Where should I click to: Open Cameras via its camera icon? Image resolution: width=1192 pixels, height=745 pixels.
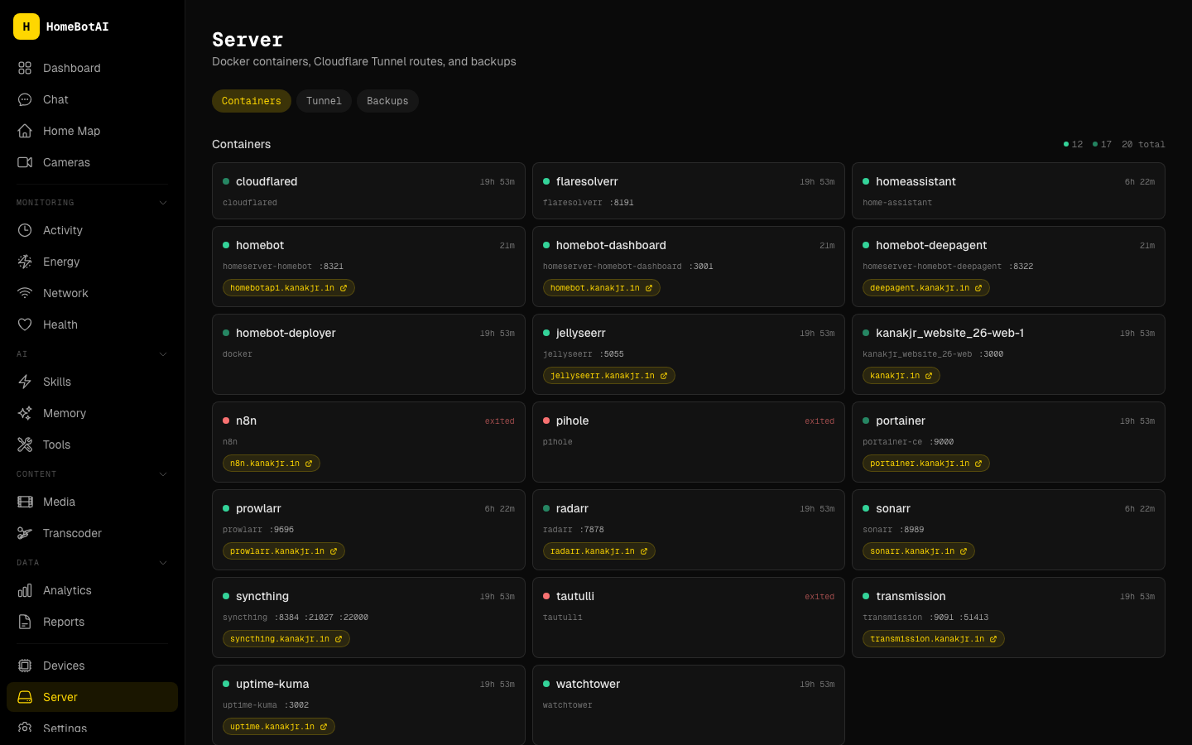tap(25, 162)
